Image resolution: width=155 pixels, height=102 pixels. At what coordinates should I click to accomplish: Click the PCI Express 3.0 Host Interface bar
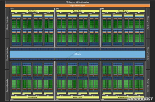click(x=77, y=2)
